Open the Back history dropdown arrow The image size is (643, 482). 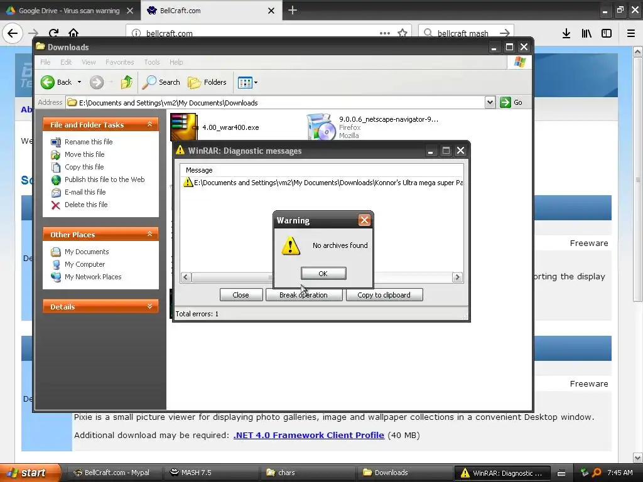[79, 82]
